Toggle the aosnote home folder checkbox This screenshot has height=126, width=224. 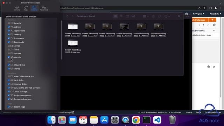(x=9, y=57)
